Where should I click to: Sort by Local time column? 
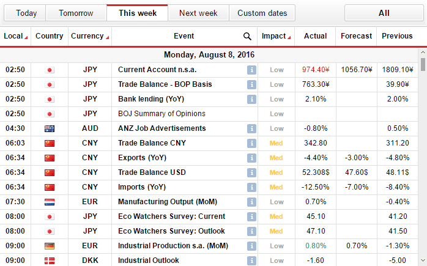click(15, 36)
